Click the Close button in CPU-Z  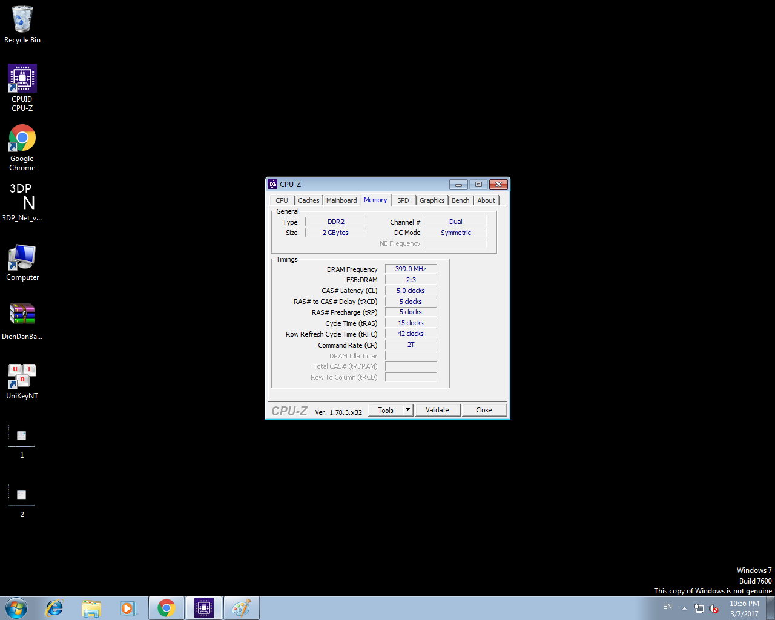pyautogui.click(x=484, y=410)
